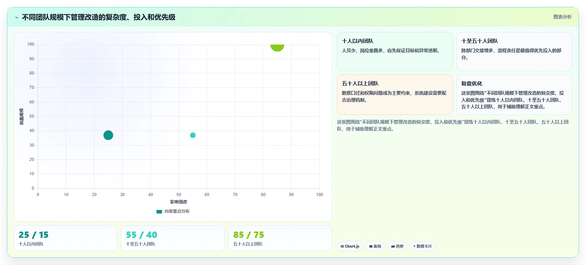Click the 进度 tag chip
This screenshot has height=265, width=586.
(397, 246)
